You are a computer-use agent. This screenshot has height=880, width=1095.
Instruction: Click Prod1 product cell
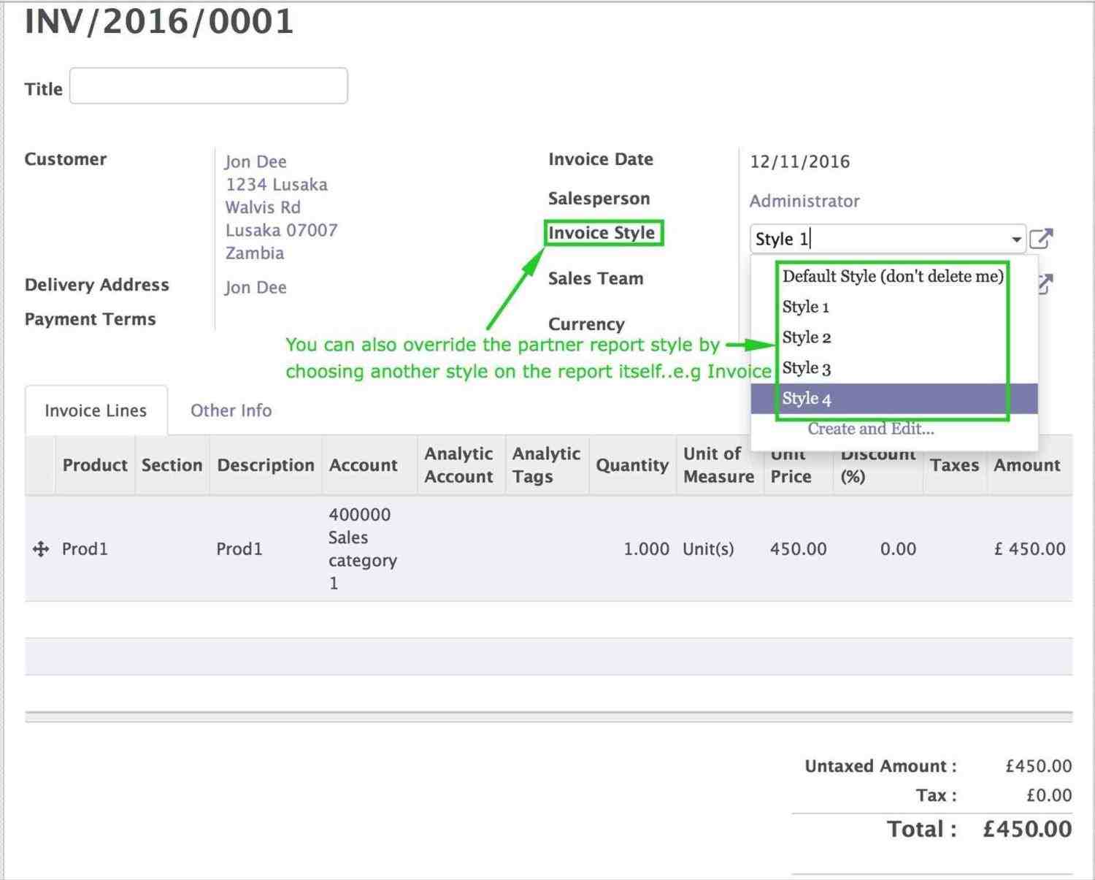click(x=85, y=549)
